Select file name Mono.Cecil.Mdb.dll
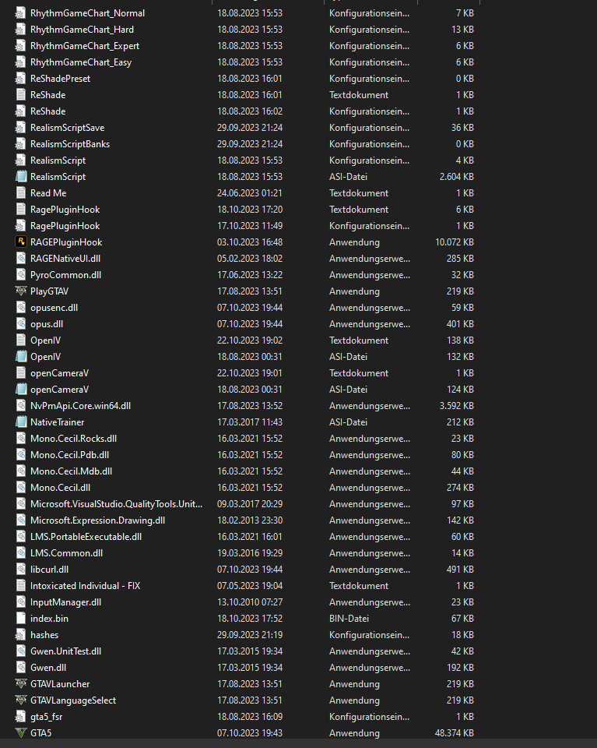 pyautogui.click(x=72, y=471)
